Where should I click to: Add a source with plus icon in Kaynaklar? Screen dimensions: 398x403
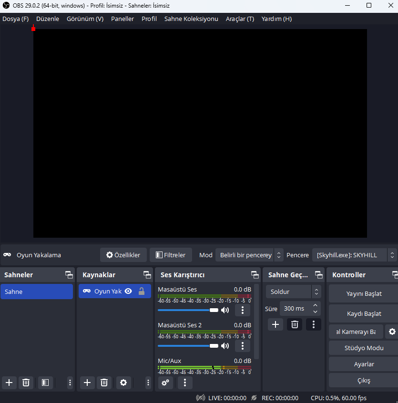(x=87, y=383)
